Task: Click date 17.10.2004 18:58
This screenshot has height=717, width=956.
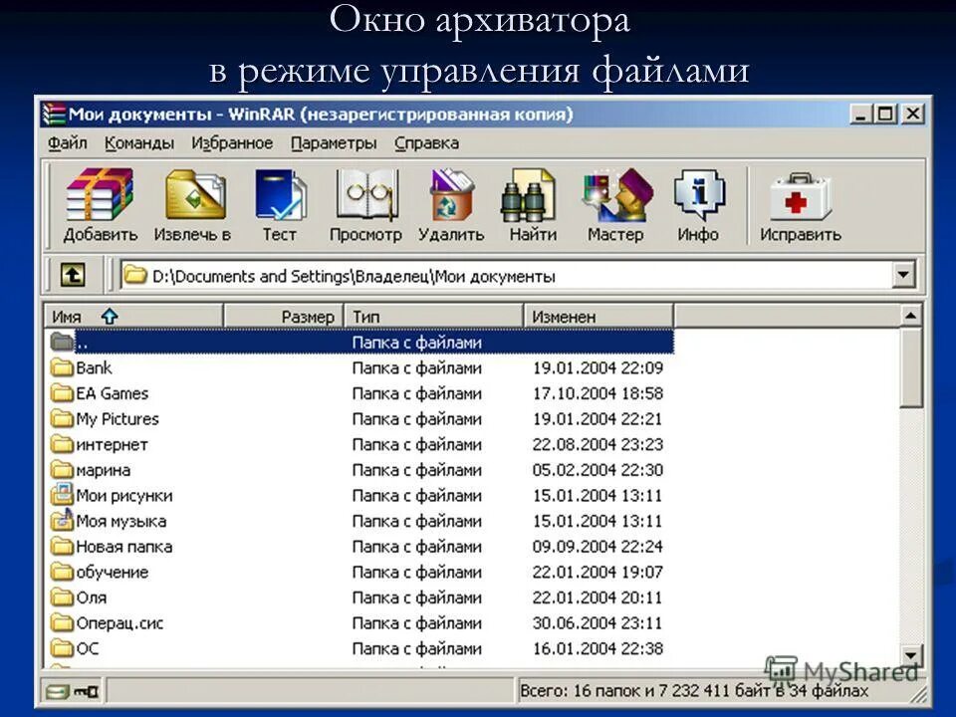Action: pyautogui.click(x=597, y=393)
